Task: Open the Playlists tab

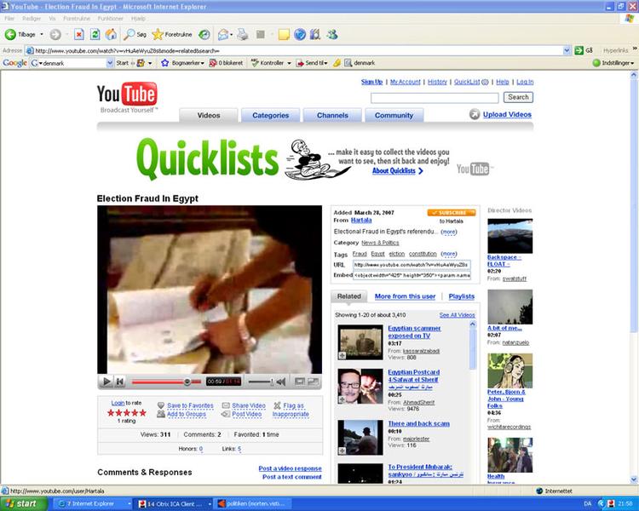Action: pos(461,296)
